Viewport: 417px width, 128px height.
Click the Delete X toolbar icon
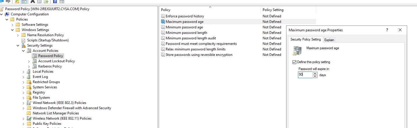(x=33, y=1)
